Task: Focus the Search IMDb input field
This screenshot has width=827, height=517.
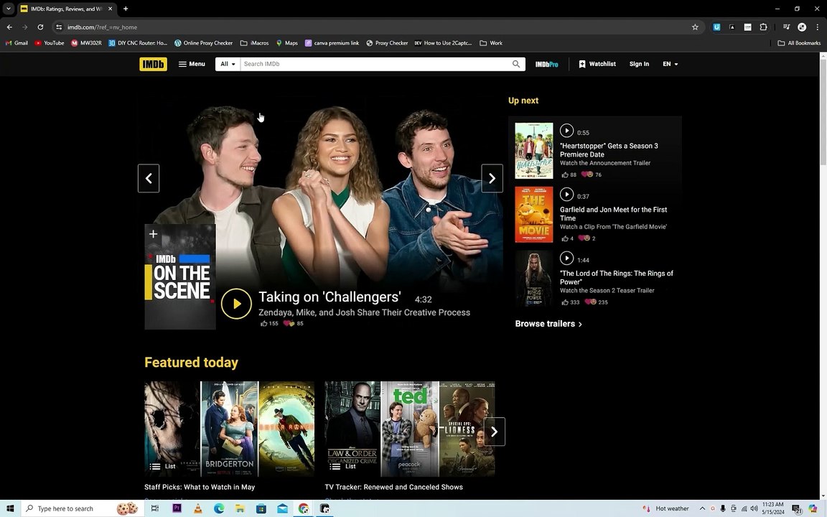Action: pos(375,64)
